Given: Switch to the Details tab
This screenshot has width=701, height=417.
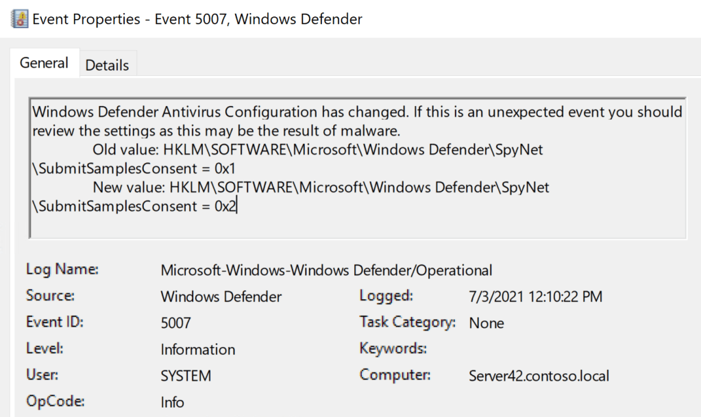Looking at the screenshot, I should pyautogui.click(x=107, y=65).
